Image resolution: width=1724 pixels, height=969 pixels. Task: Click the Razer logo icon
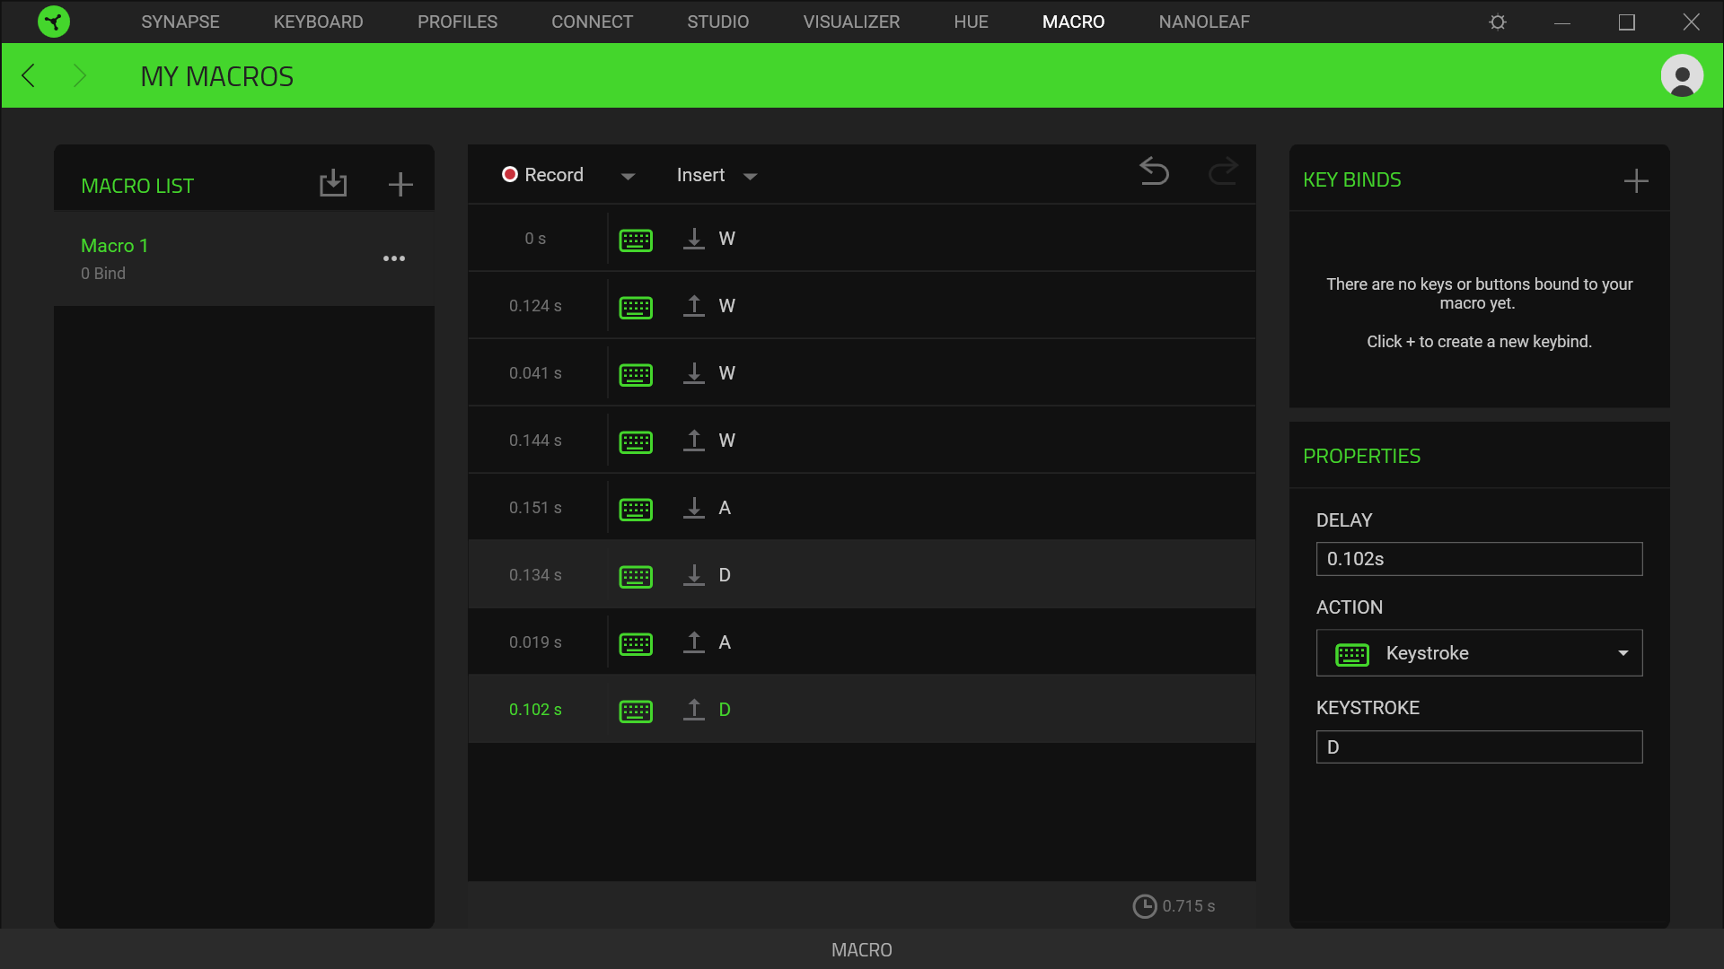tap(54, 22)
